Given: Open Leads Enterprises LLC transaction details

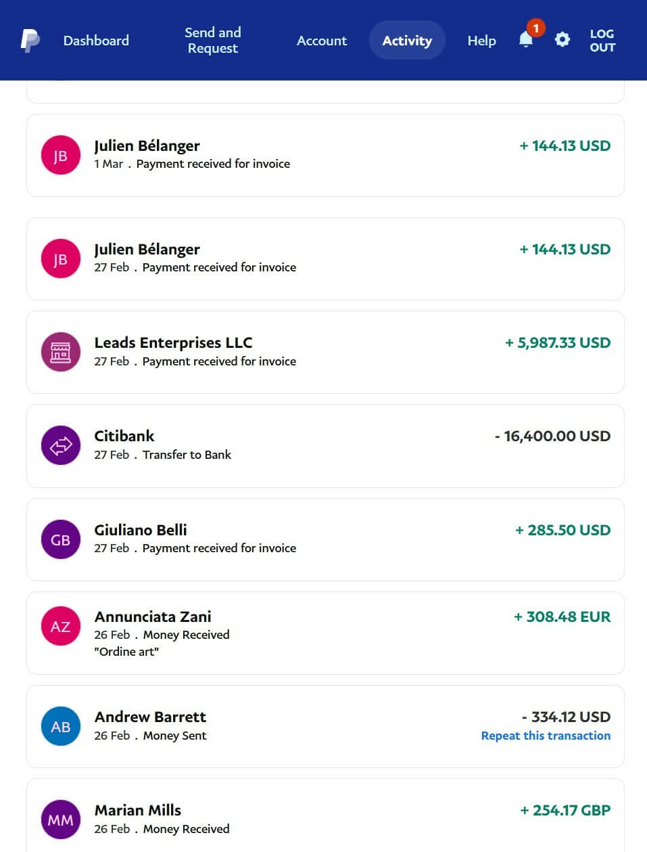Looking at the screenshot, I should [x=325, y=352].
